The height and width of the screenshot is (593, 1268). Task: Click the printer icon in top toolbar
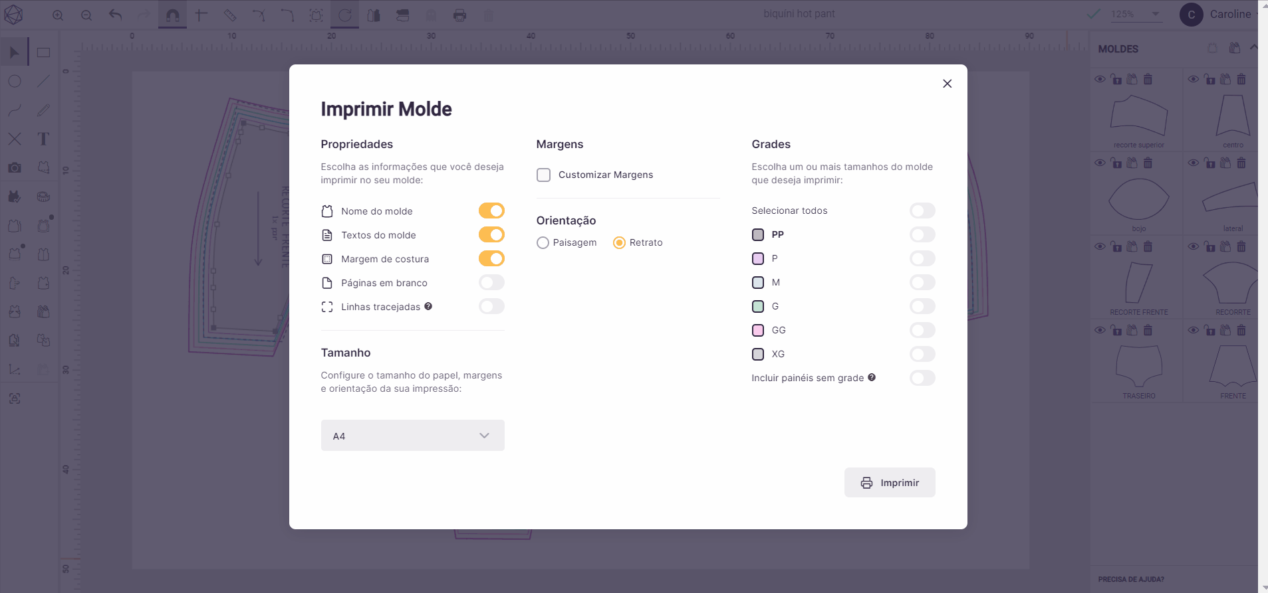tap(459, 15)
